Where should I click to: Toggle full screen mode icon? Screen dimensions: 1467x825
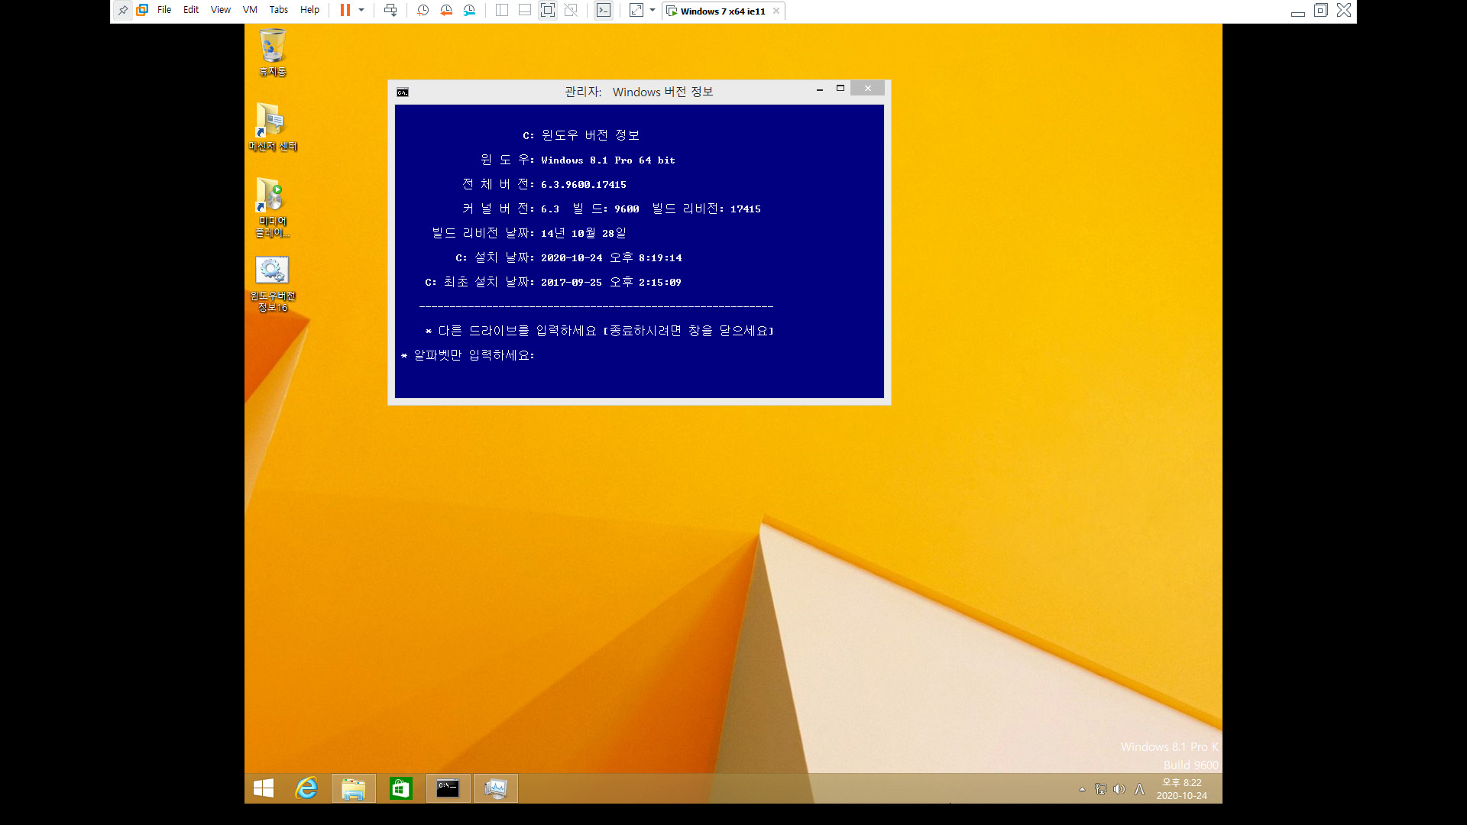point(548,11)
